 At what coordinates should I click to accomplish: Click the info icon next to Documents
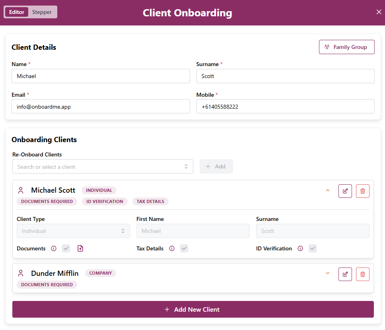[x=54, y=248]
